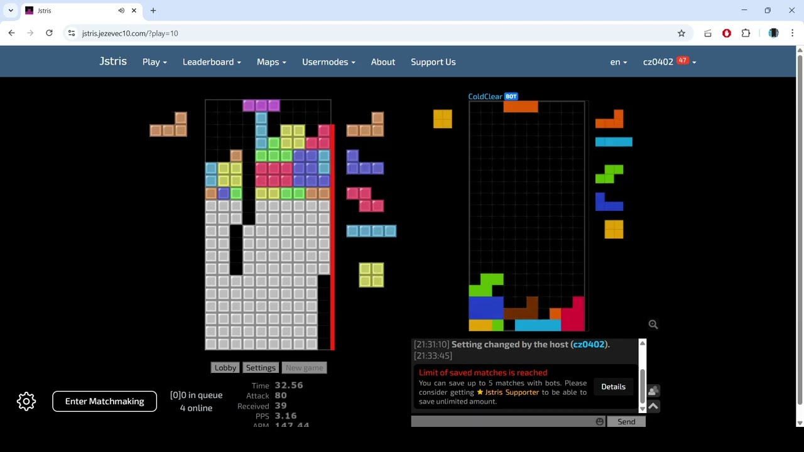Click the 47 notifications badge

tap(683, 61)
